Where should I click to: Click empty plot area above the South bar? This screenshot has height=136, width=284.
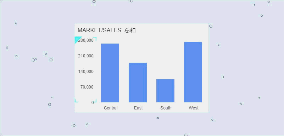click(x=165, y=58)
